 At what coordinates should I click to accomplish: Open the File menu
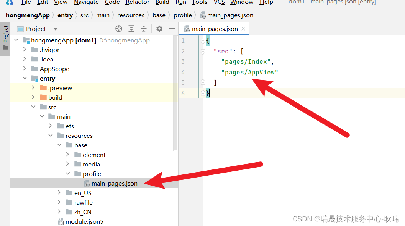[26, 2]
